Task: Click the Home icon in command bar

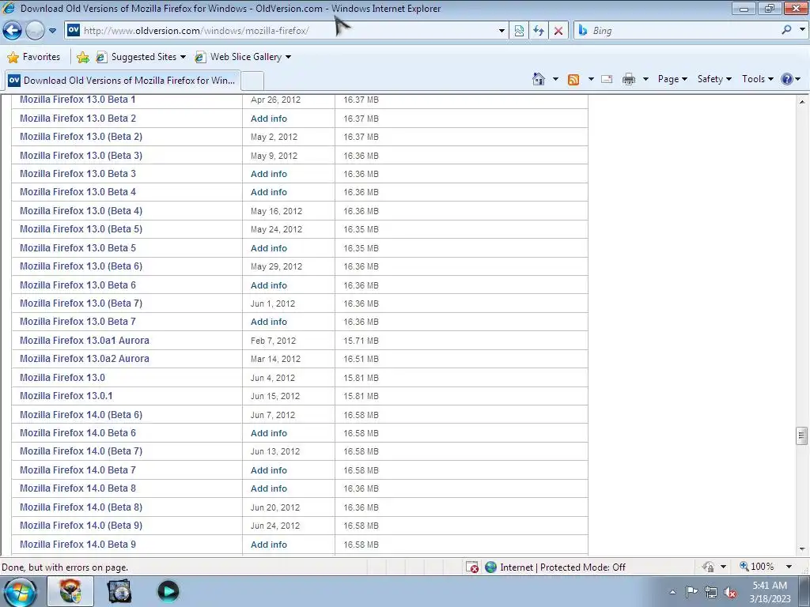Action: (538, 79)
